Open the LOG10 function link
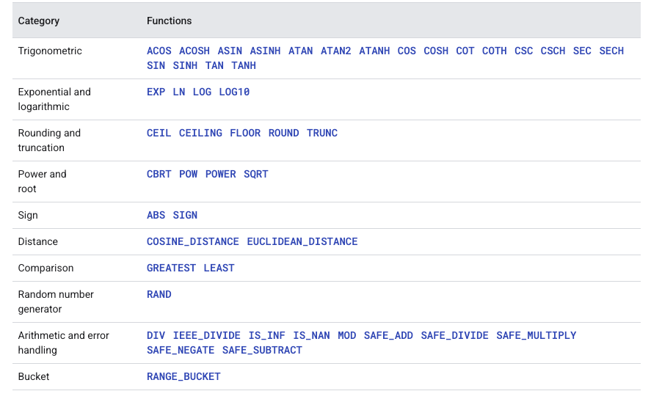This screenshot has width=651, height=402. [x=234, y=92]
